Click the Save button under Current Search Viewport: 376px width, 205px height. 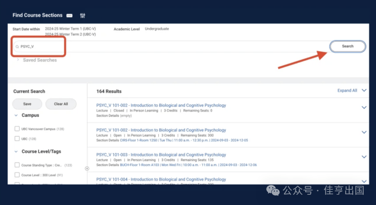[27, 104]
